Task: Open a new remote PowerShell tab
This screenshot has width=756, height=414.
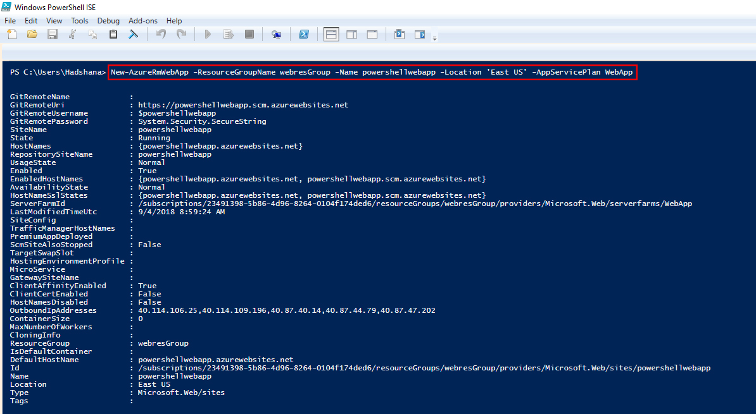Action: pos(276,34)
